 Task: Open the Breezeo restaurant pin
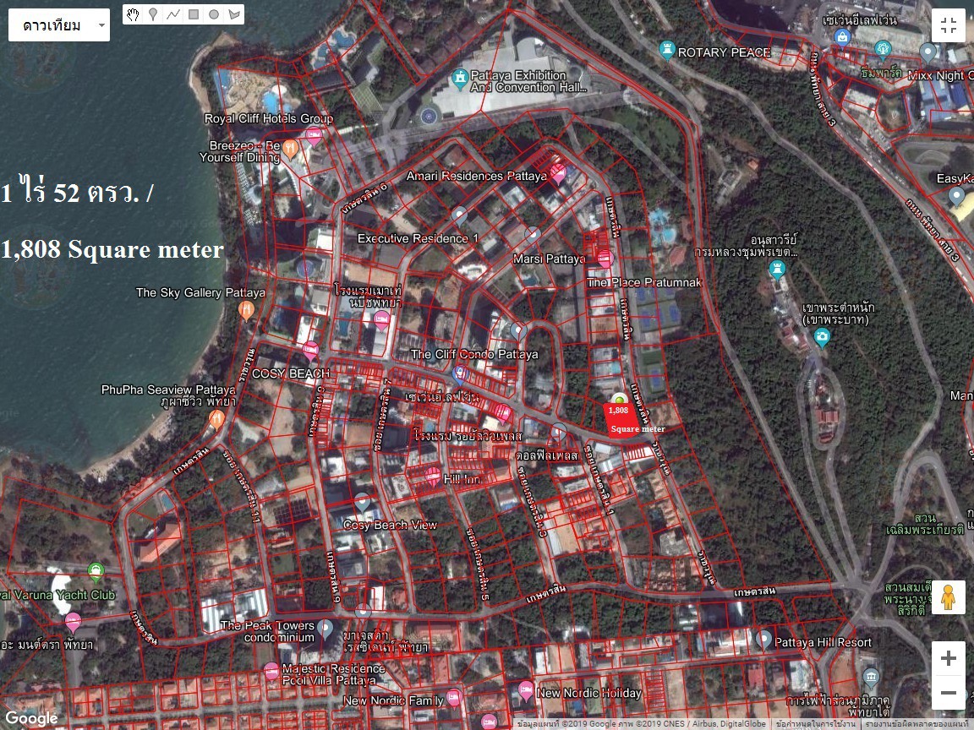coord(289,149)
